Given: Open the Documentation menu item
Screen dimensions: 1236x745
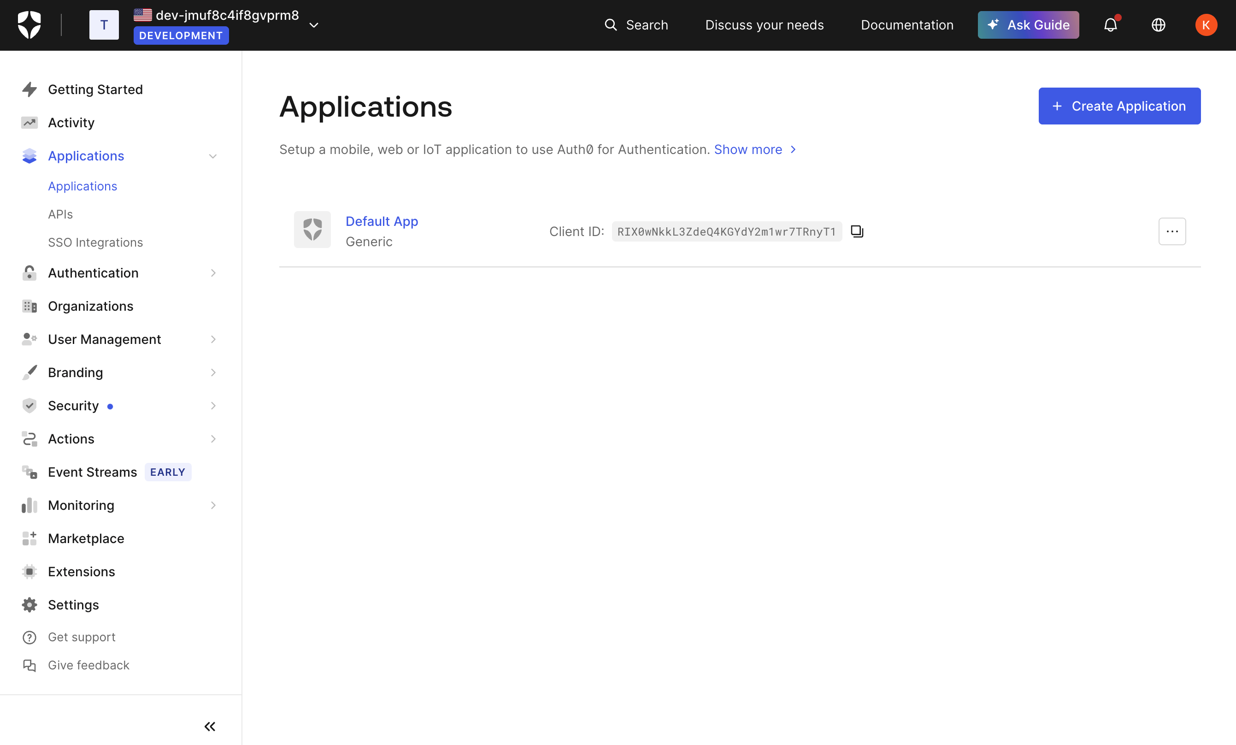Looking at the screenshot, I should click(906, 24).
